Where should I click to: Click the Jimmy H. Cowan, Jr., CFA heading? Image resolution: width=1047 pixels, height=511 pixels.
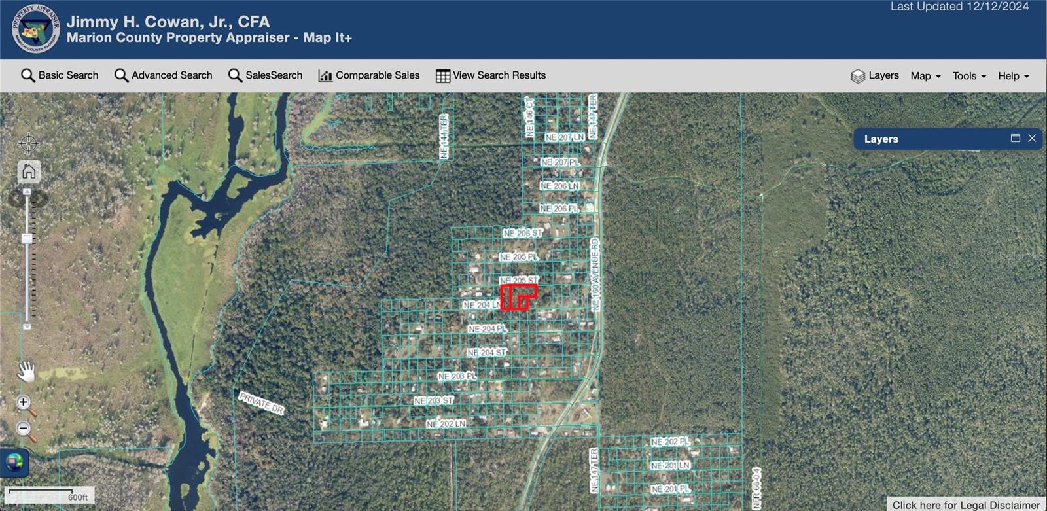click(x=168, y=22)
